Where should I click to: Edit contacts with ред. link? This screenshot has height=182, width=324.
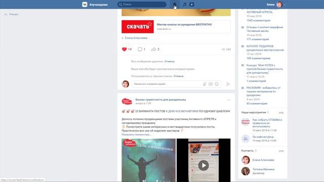click(281, 151)
